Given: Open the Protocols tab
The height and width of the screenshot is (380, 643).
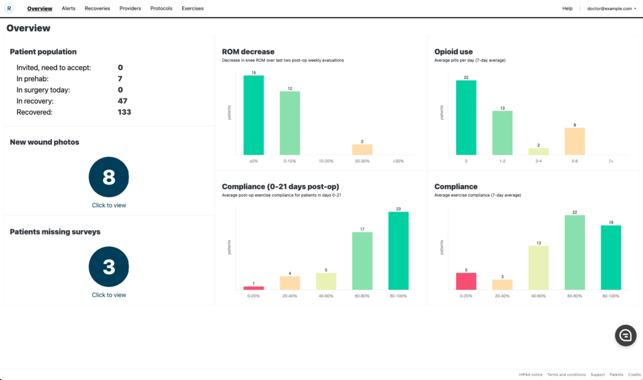Looking at the screenshot, I should 161,8.
